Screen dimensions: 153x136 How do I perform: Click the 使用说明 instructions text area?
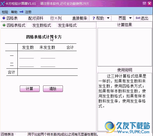pyautogui.click(x=125, y=102)
